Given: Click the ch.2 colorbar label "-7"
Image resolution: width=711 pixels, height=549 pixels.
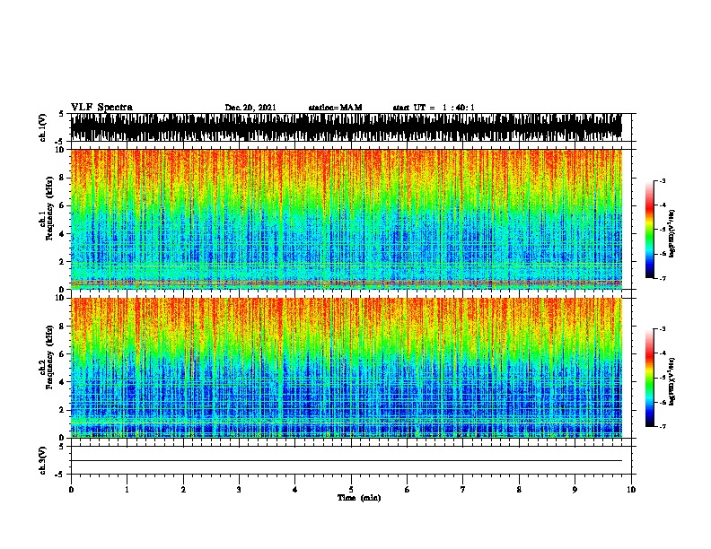Looking at the screenshot, I should (x=662, y=426).
